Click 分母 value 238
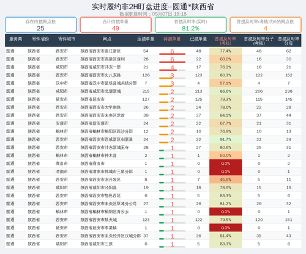This screenshot has height=254, width=306. 289,91
